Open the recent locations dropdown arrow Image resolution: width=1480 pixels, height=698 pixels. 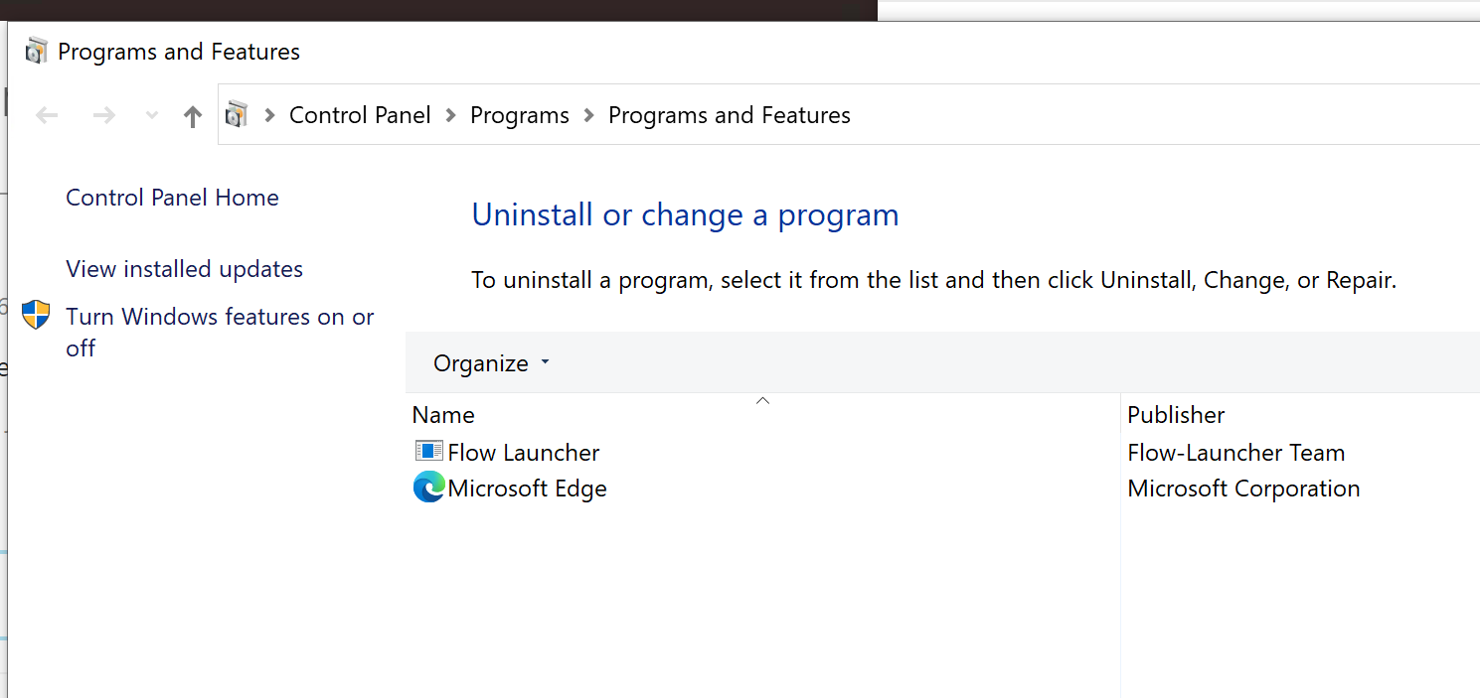152,116
